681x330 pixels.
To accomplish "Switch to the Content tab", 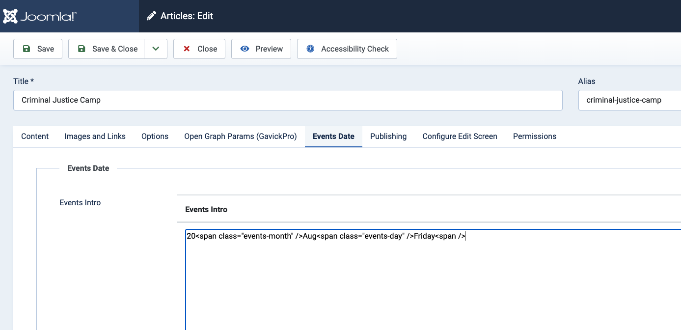I will tap(35, 137).
